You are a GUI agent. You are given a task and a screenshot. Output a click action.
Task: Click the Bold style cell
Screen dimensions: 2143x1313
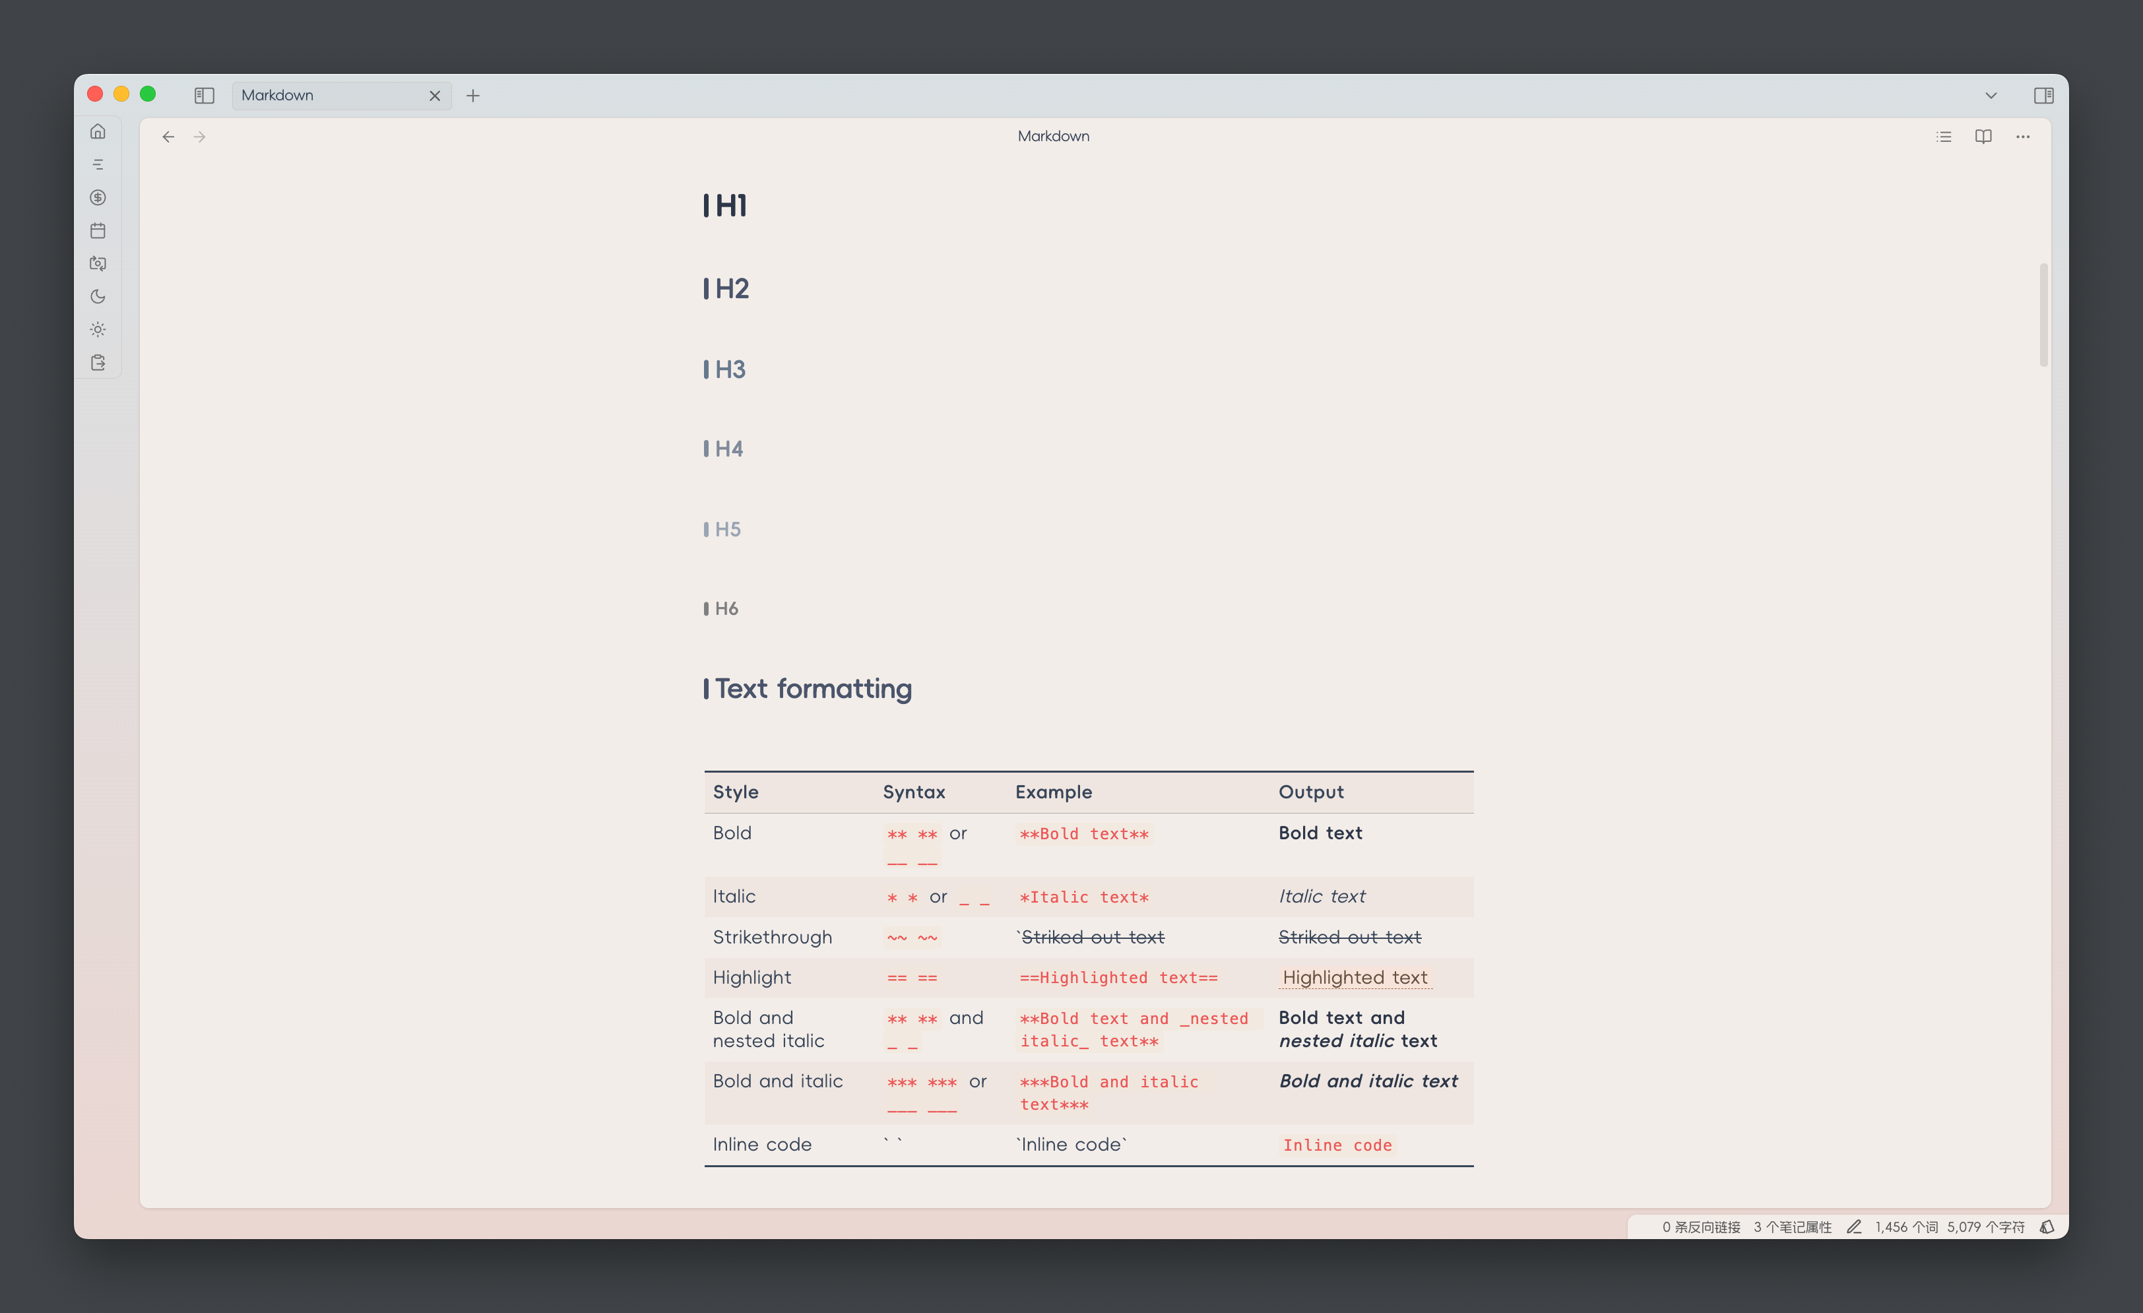click(x=732, y=833)
